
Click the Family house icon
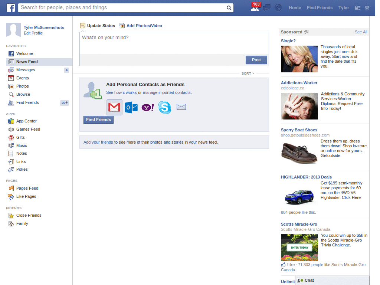click(x=11, y=223)
